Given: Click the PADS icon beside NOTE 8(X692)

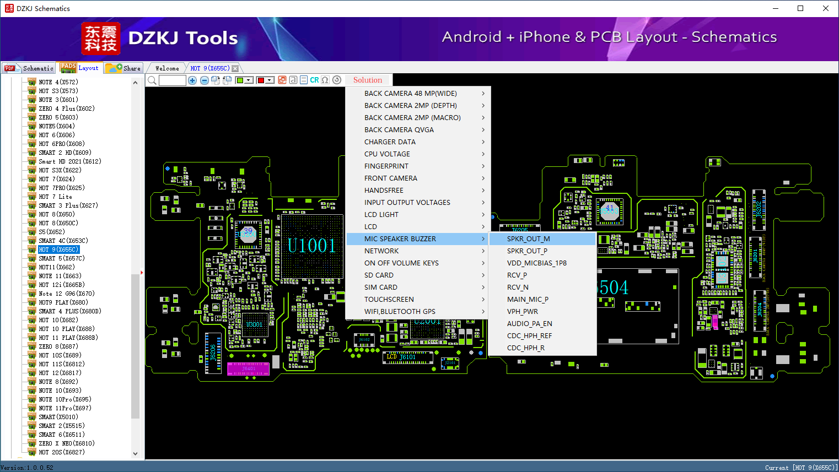Looking at the screenshot, I should [x=32, y=382].
